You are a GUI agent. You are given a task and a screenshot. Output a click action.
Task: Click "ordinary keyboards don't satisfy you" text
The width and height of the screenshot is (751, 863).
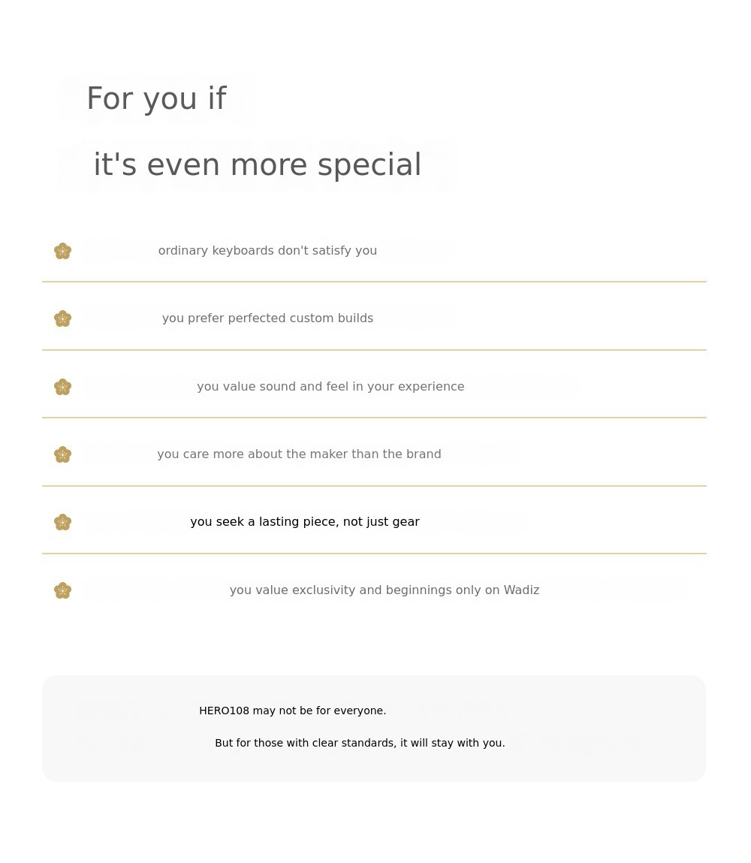click(267, 251)
